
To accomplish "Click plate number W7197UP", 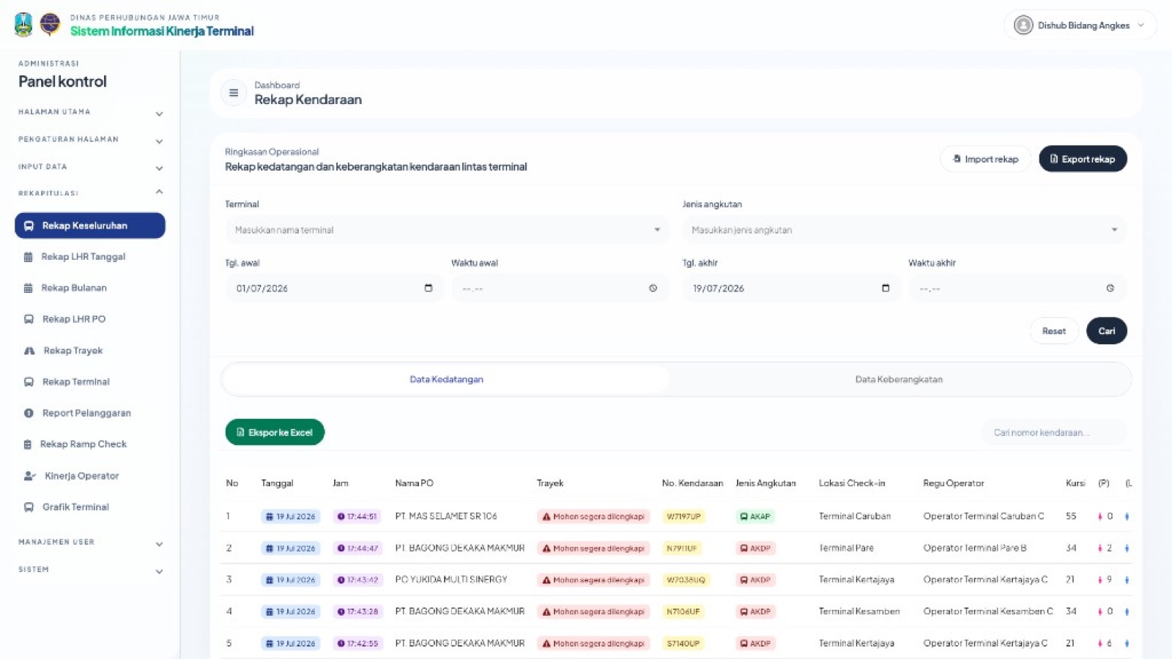I will [x=683, y=517].
